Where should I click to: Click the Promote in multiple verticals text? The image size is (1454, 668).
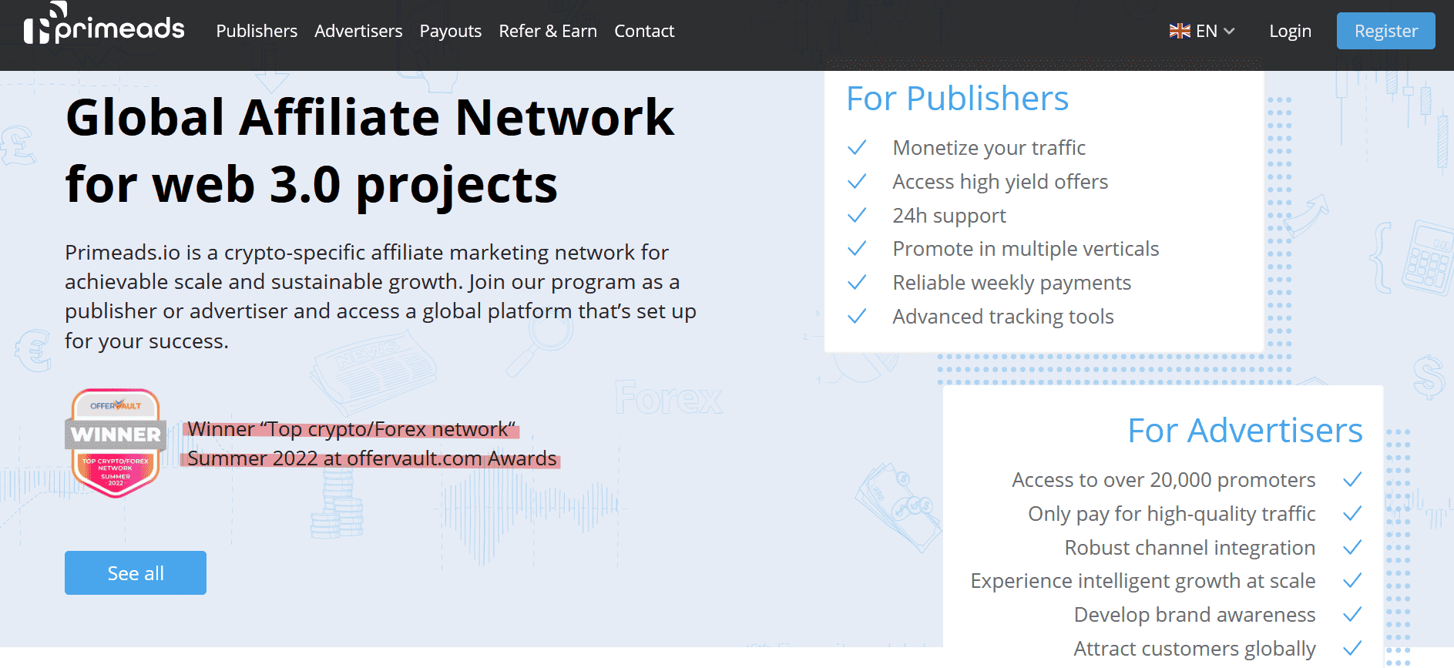tap(1026, 249)
